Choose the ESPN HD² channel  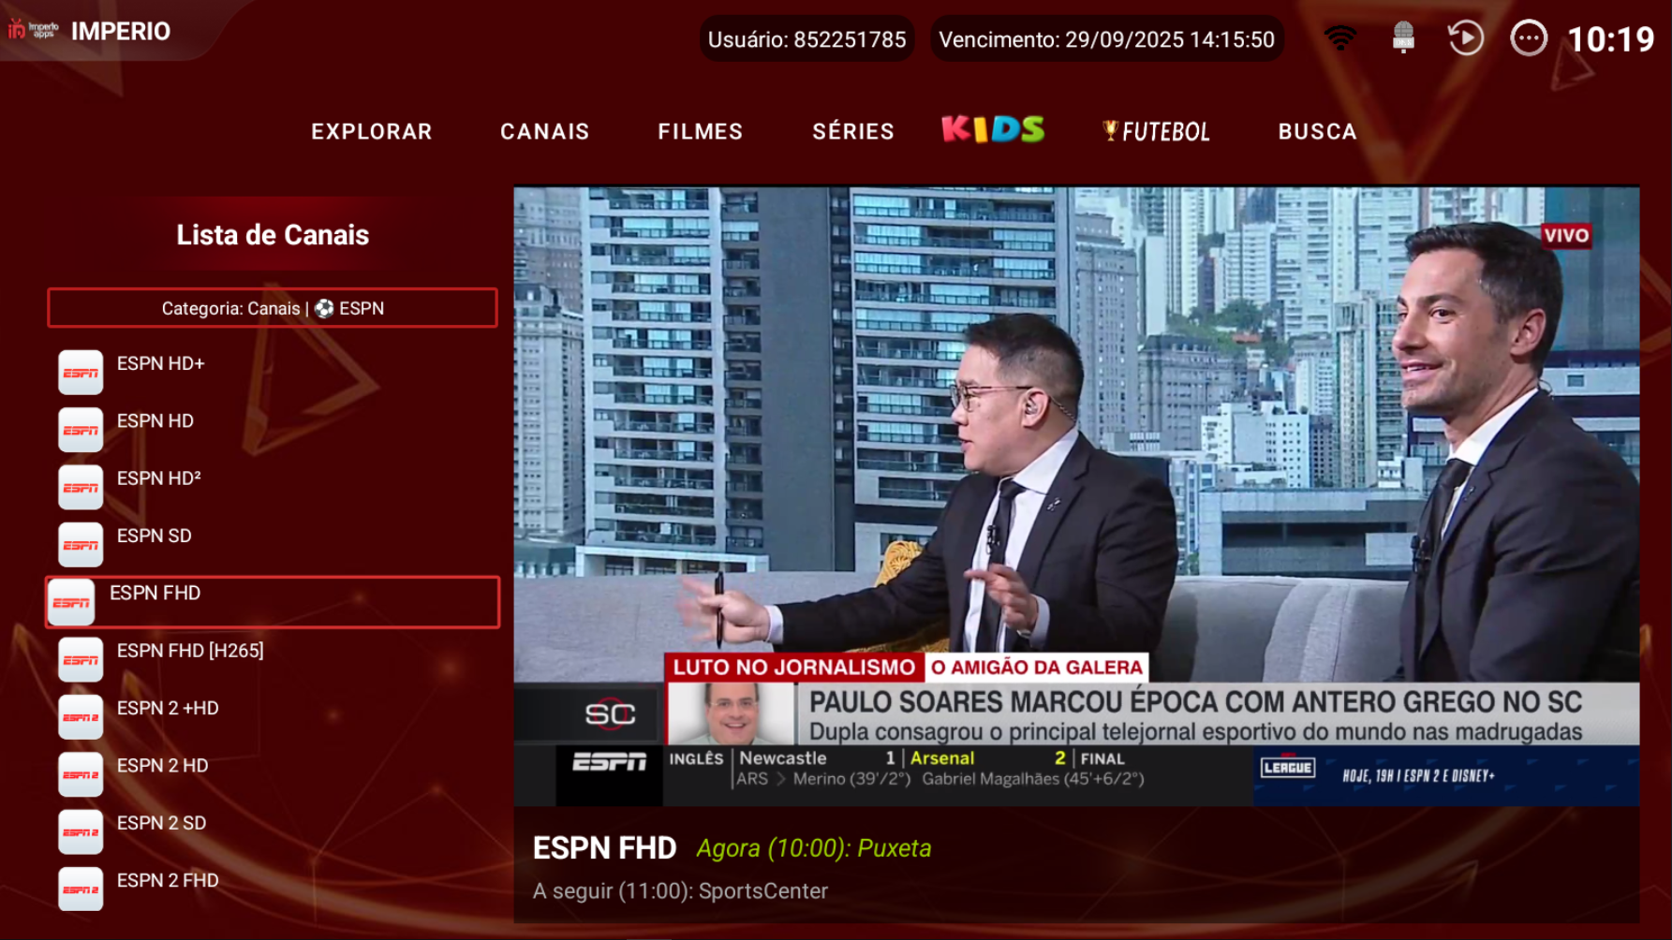158,478
